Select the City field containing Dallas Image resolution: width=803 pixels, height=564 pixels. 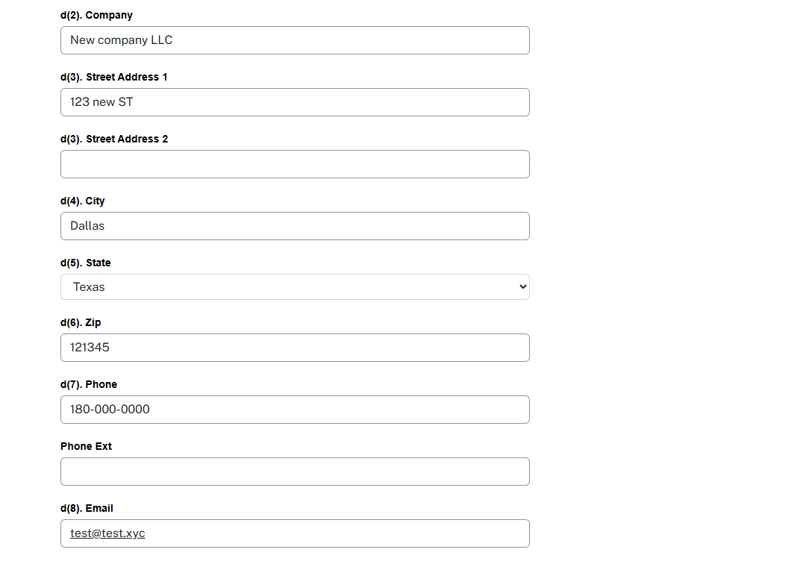click(x=295, y=226)
